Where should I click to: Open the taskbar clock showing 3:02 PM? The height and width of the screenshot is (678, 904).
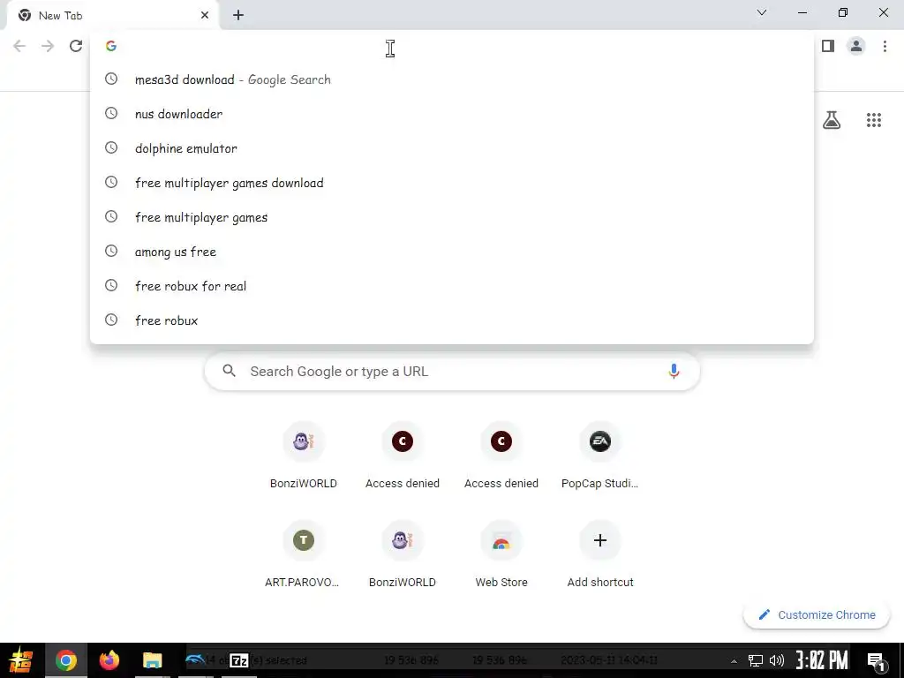pyautogui.click(x=822, y=660)
